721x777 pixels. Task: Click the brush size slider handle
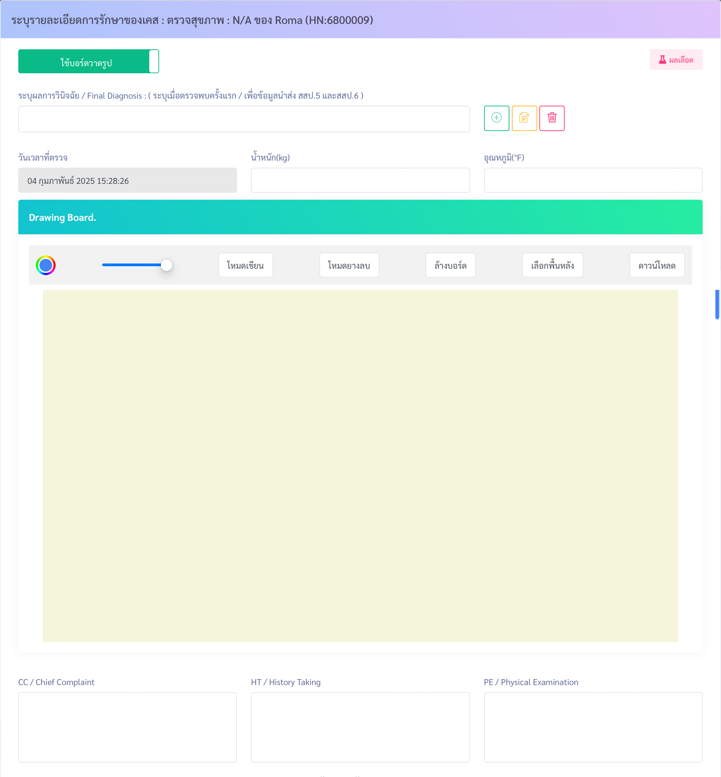(167, 265)
